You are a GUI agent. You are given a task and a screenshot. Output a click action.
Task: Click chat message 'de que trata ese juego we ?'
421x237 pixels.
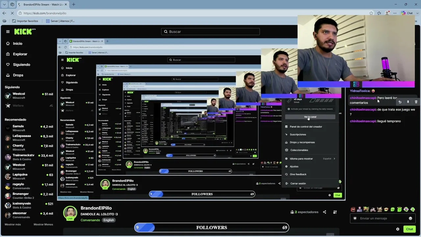(383, 112)
